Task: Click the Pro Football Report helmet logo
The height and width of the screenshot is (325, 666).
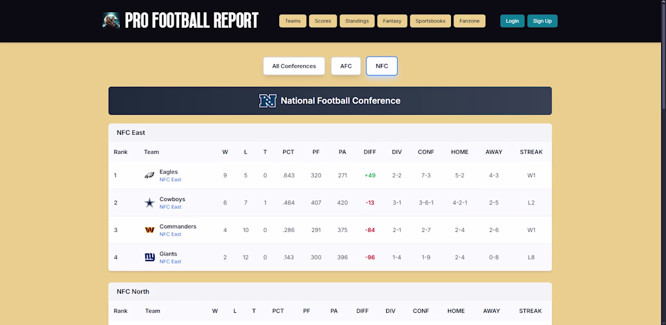Action: pyautogui.click(x=111, y=21)
